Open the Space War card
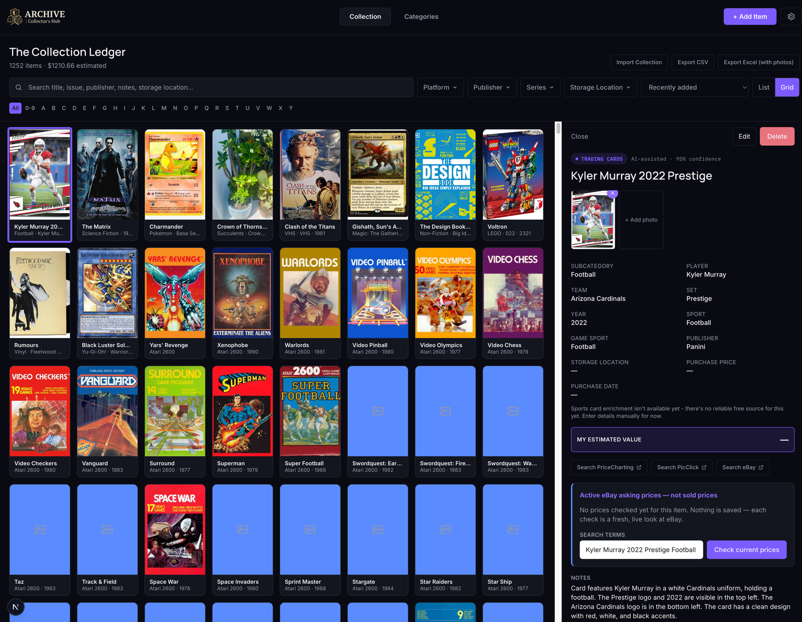 pyautogui.click(x=175, y=540)
